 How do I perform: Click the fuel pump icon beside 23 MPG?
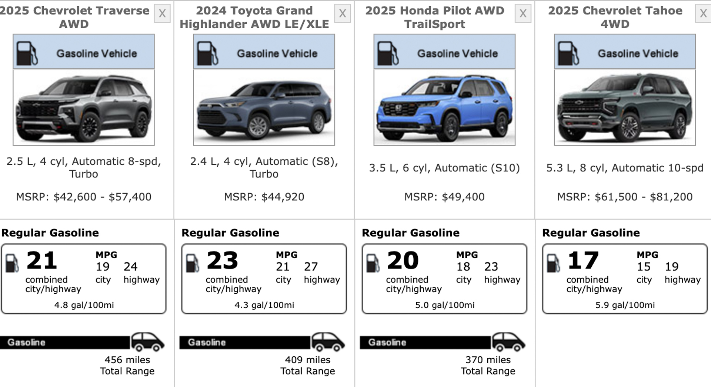[193, 263]
